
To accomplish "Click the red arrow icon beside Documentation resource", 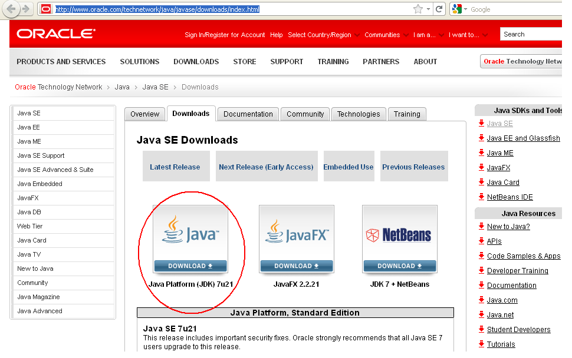I will (x=482, y=286).
